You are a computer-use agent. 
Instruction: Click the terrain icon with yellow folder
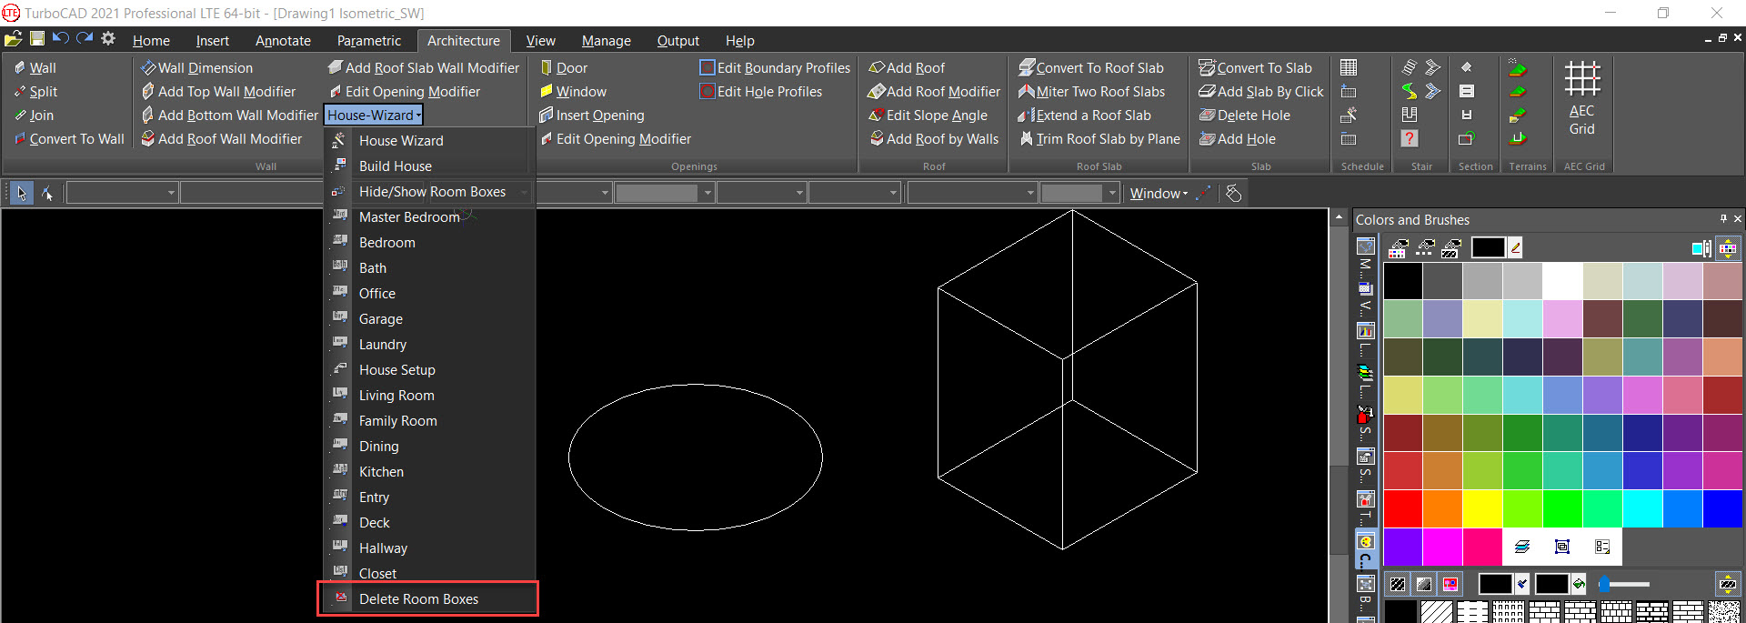tap(1517, 115)
